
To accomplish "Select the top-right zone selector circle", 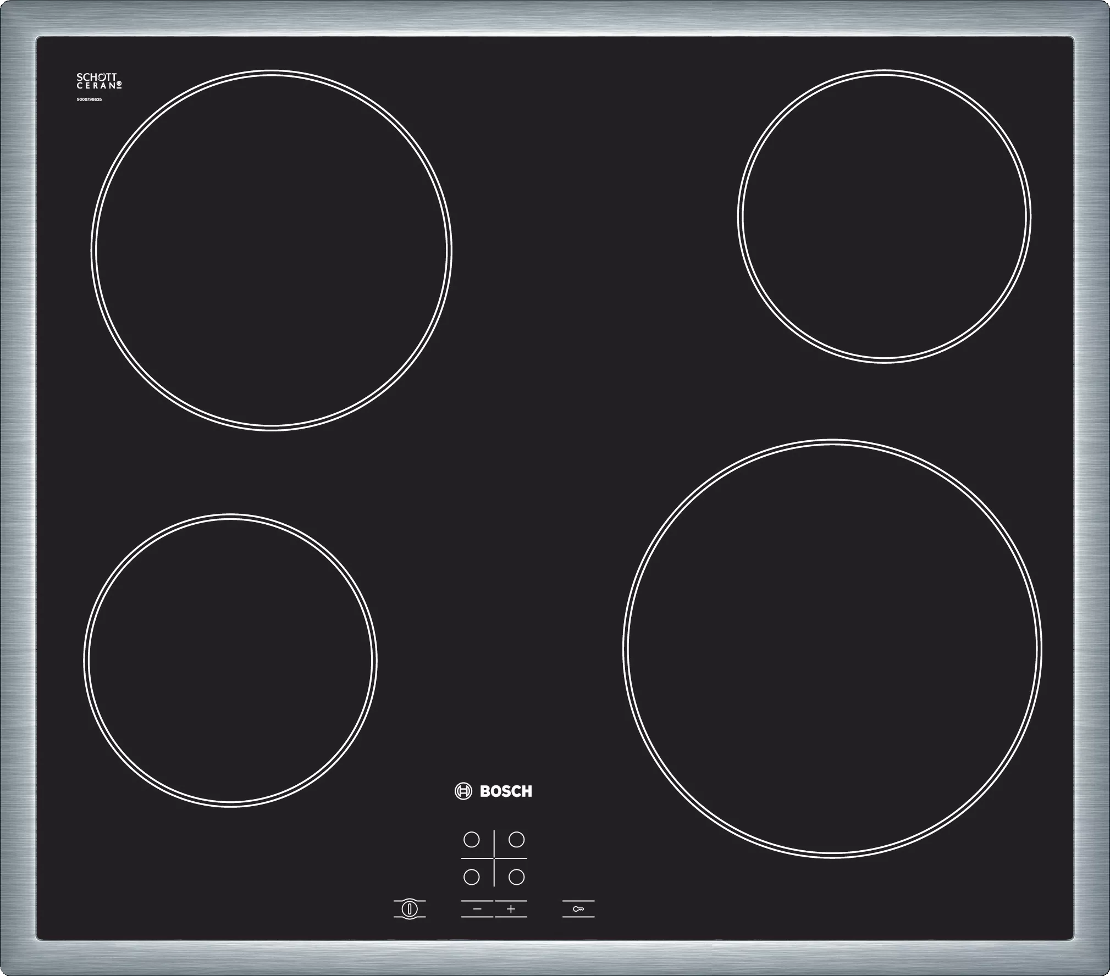I will point(516,839).
